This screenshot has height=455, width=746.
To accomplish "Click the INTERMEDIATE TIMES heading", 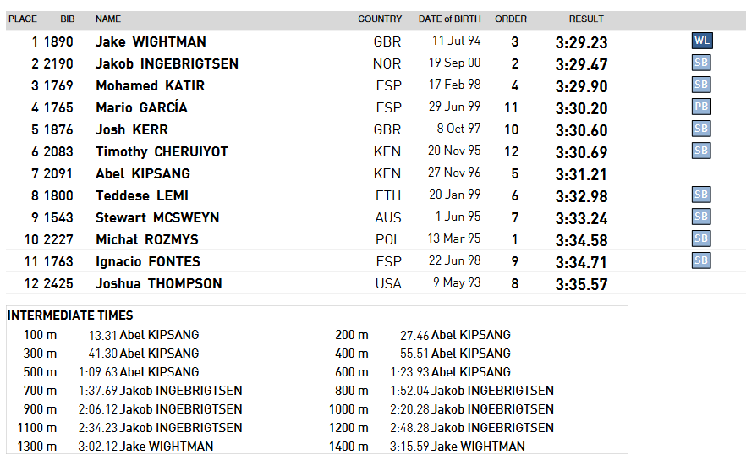I will 70,315.
